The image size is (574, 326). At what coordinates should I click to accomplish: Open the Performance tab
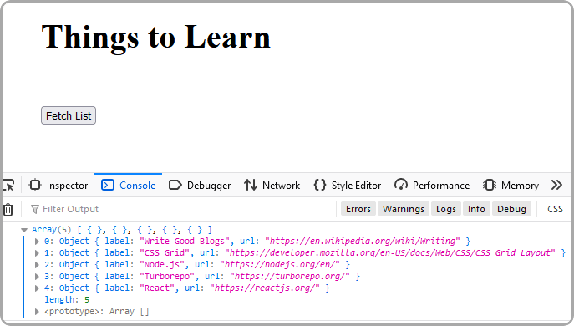[x=432, y=186]
